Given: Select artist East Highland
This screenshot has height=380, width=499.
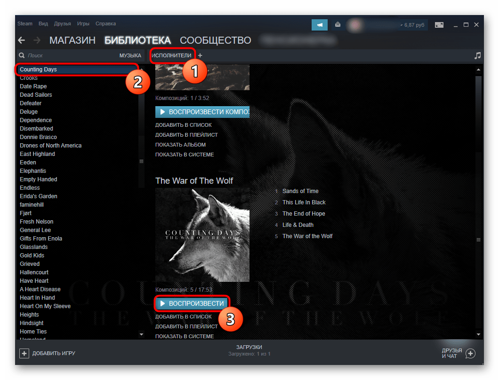Looking at the screenshot, I should pos(37,154).
